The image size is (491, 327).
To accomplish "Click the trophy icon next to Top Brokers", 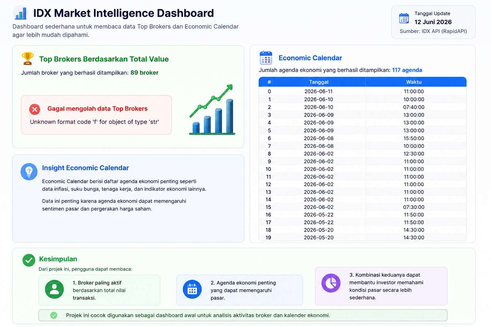I will click(x=28, y=58).
